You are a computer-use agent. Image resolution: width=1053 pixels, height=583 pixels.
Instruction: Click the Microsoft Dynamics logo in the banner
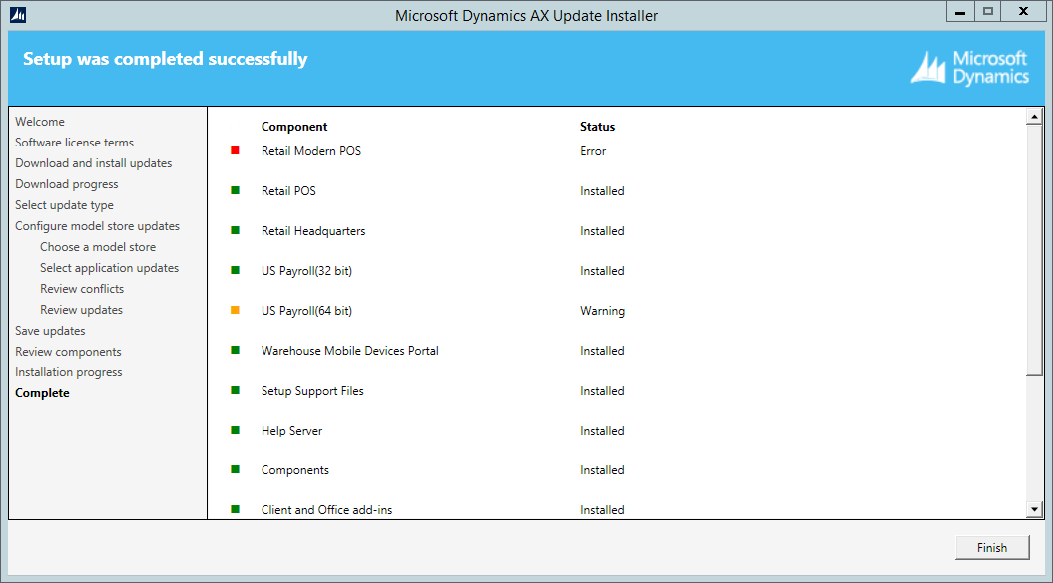point(970,68)
